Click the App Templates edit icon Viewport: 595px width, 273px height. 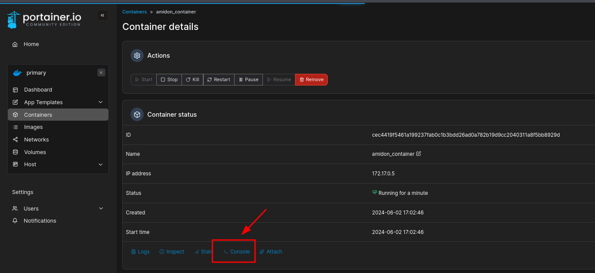point(16,102)
